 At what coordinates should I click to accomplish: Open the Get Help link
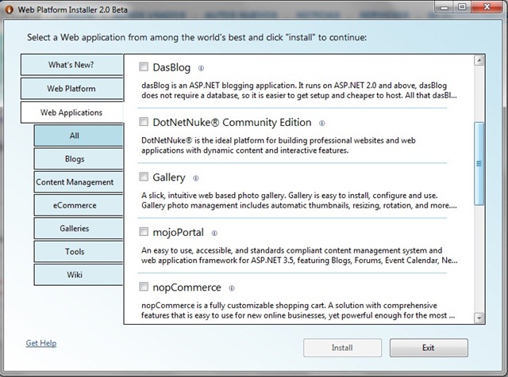click(x=41, y=343)
